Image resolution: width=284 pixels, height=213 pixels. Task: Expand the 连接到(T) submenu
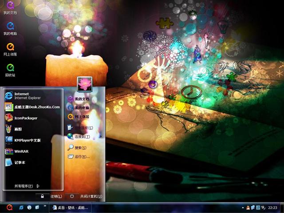84,137
